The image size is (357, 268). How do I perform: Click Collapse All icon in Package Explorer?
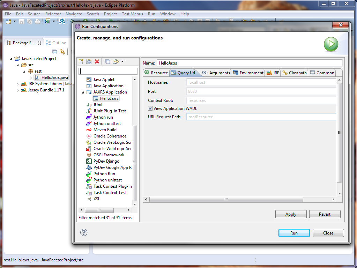pos(55,52)
